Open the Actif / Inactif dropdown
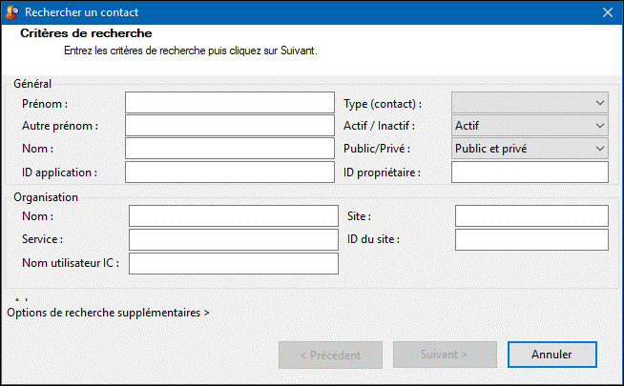 click(x=530, y=126)
